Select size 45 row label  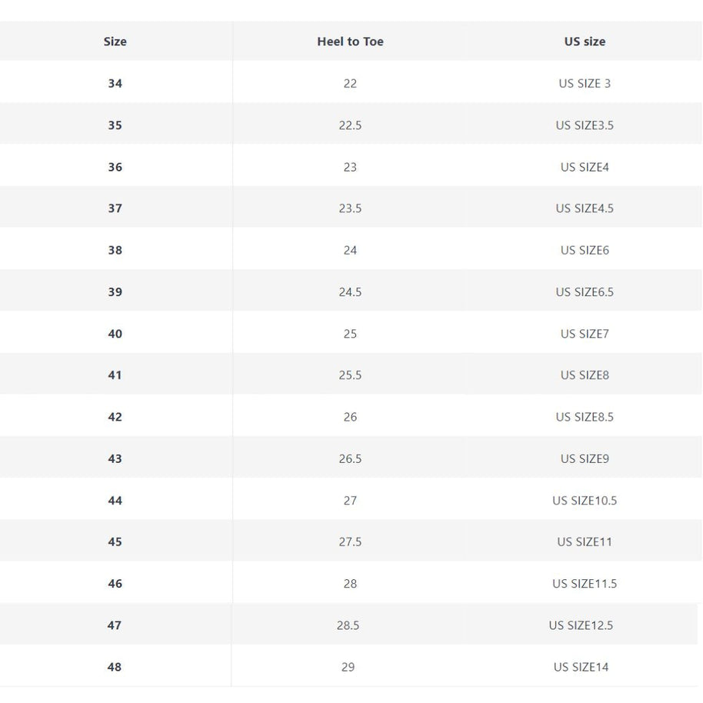(x=115, y=542)
